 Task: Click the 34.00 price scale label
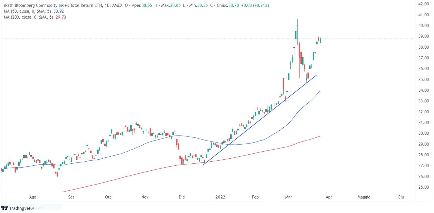coord(423,90)
